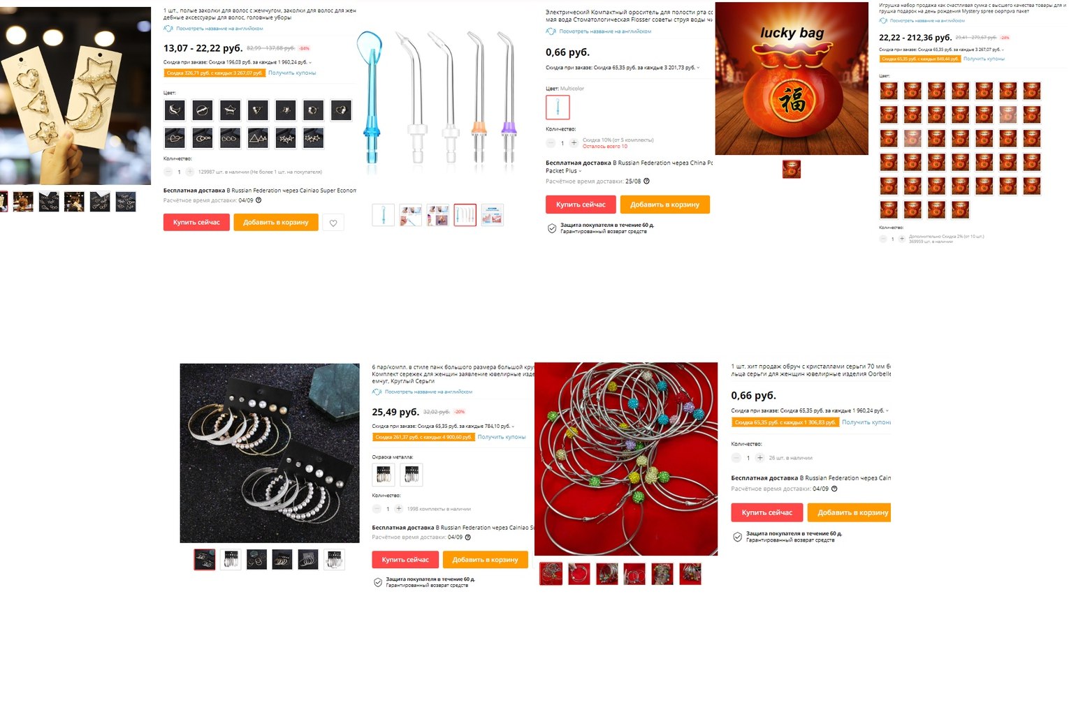Click the help icon beside the hoop earrings delivery date
1069x712 pixels.
(x=834, y=489)
